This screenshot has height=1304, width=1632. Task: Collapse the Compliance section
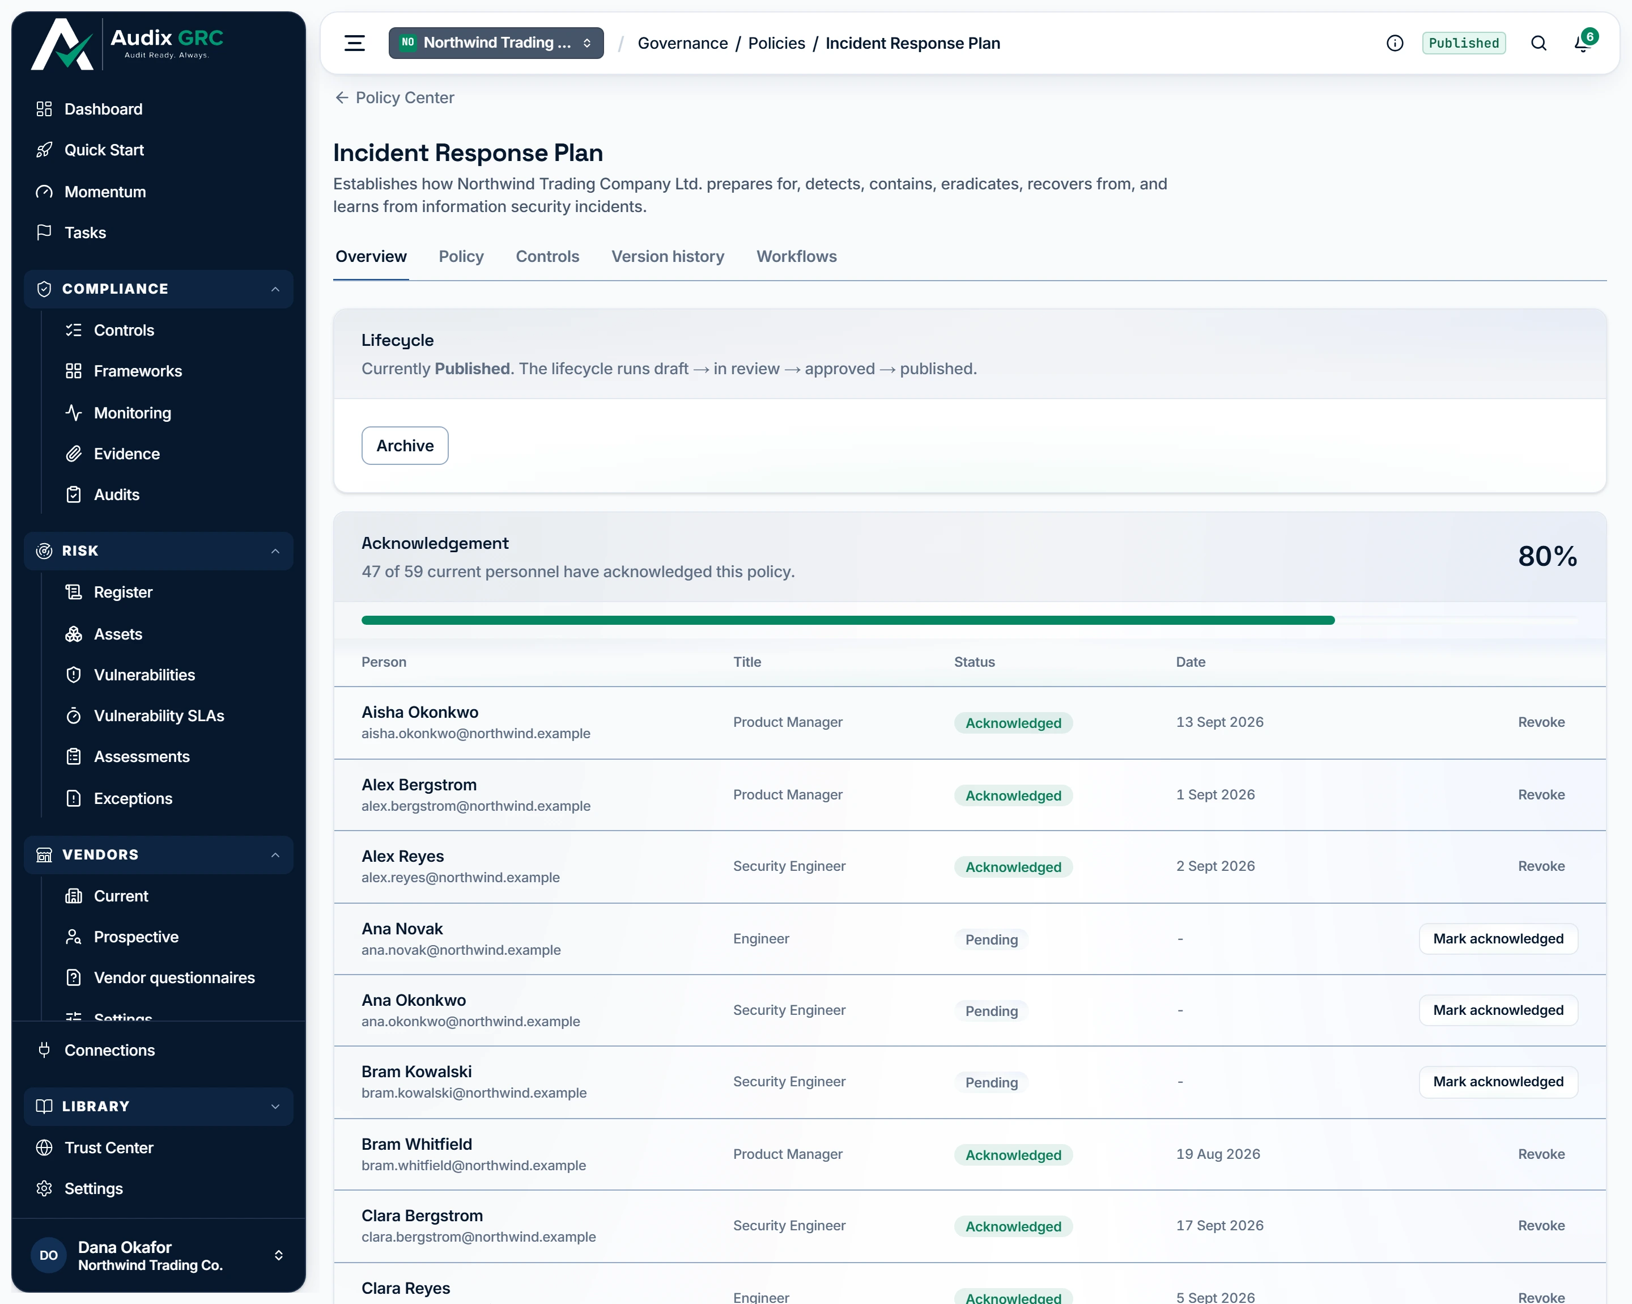(158, 289)
